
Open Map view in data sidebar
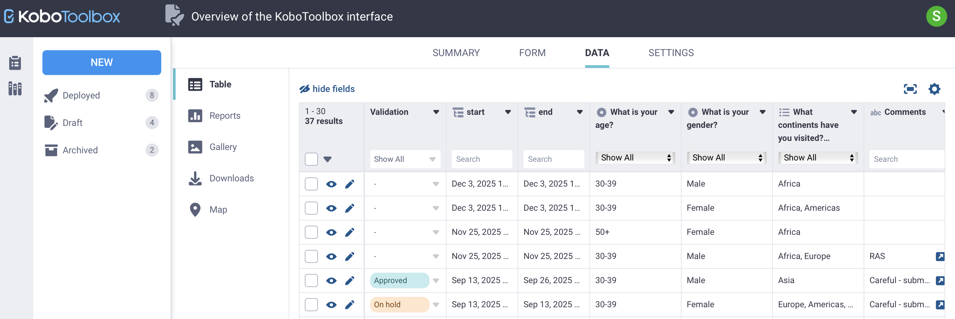coord(218,210)
